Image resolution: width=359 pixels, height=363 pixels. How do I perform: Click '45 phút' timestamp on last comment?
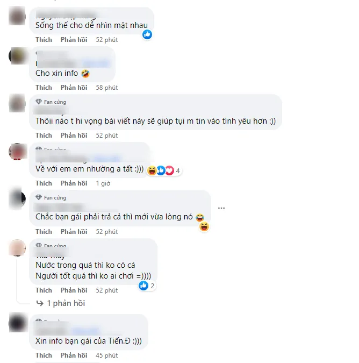tap(107, 355)
